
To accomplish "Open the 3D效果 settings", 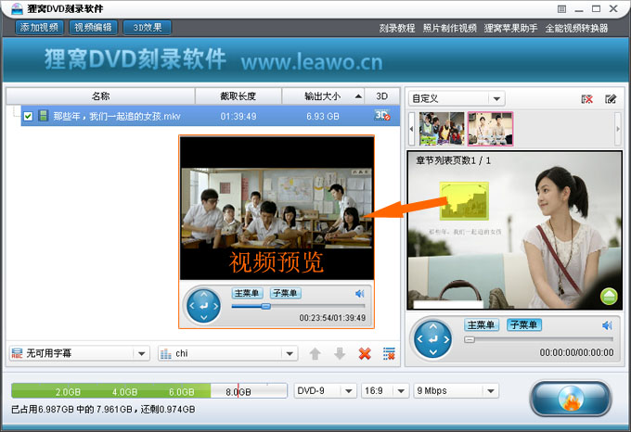I will click(x=148, y=27).
